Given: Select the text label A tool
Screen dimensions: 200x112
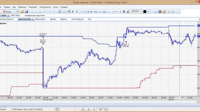Looking at the screenshot, I should pos(127,12).
